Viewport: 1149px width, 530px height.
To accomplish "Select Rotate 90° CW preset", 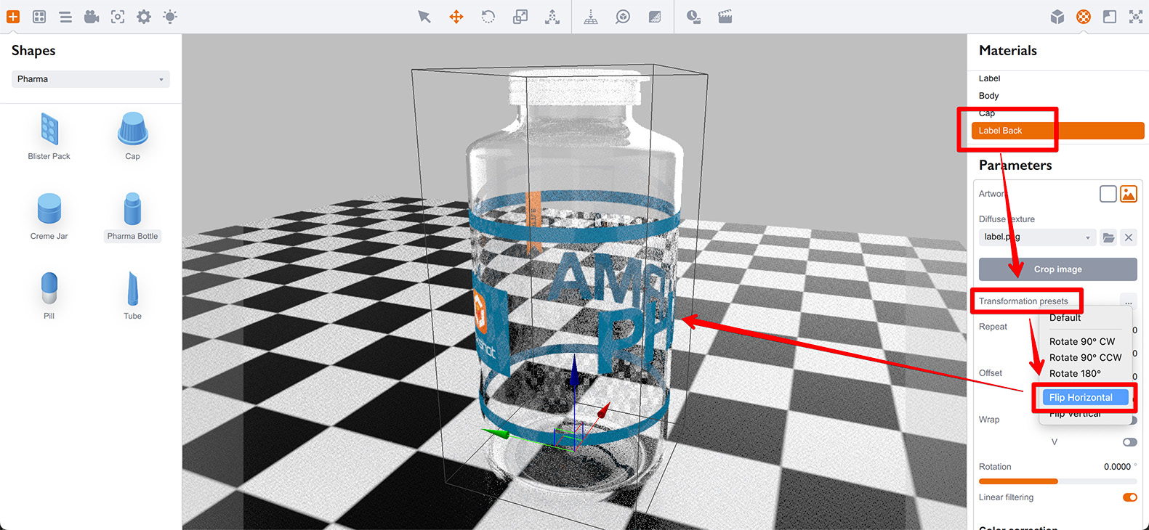I will pos(1081,341).
